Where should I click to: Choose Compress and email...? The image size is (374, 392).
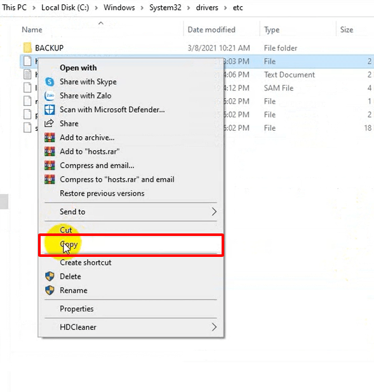click(x=131, y=166)
